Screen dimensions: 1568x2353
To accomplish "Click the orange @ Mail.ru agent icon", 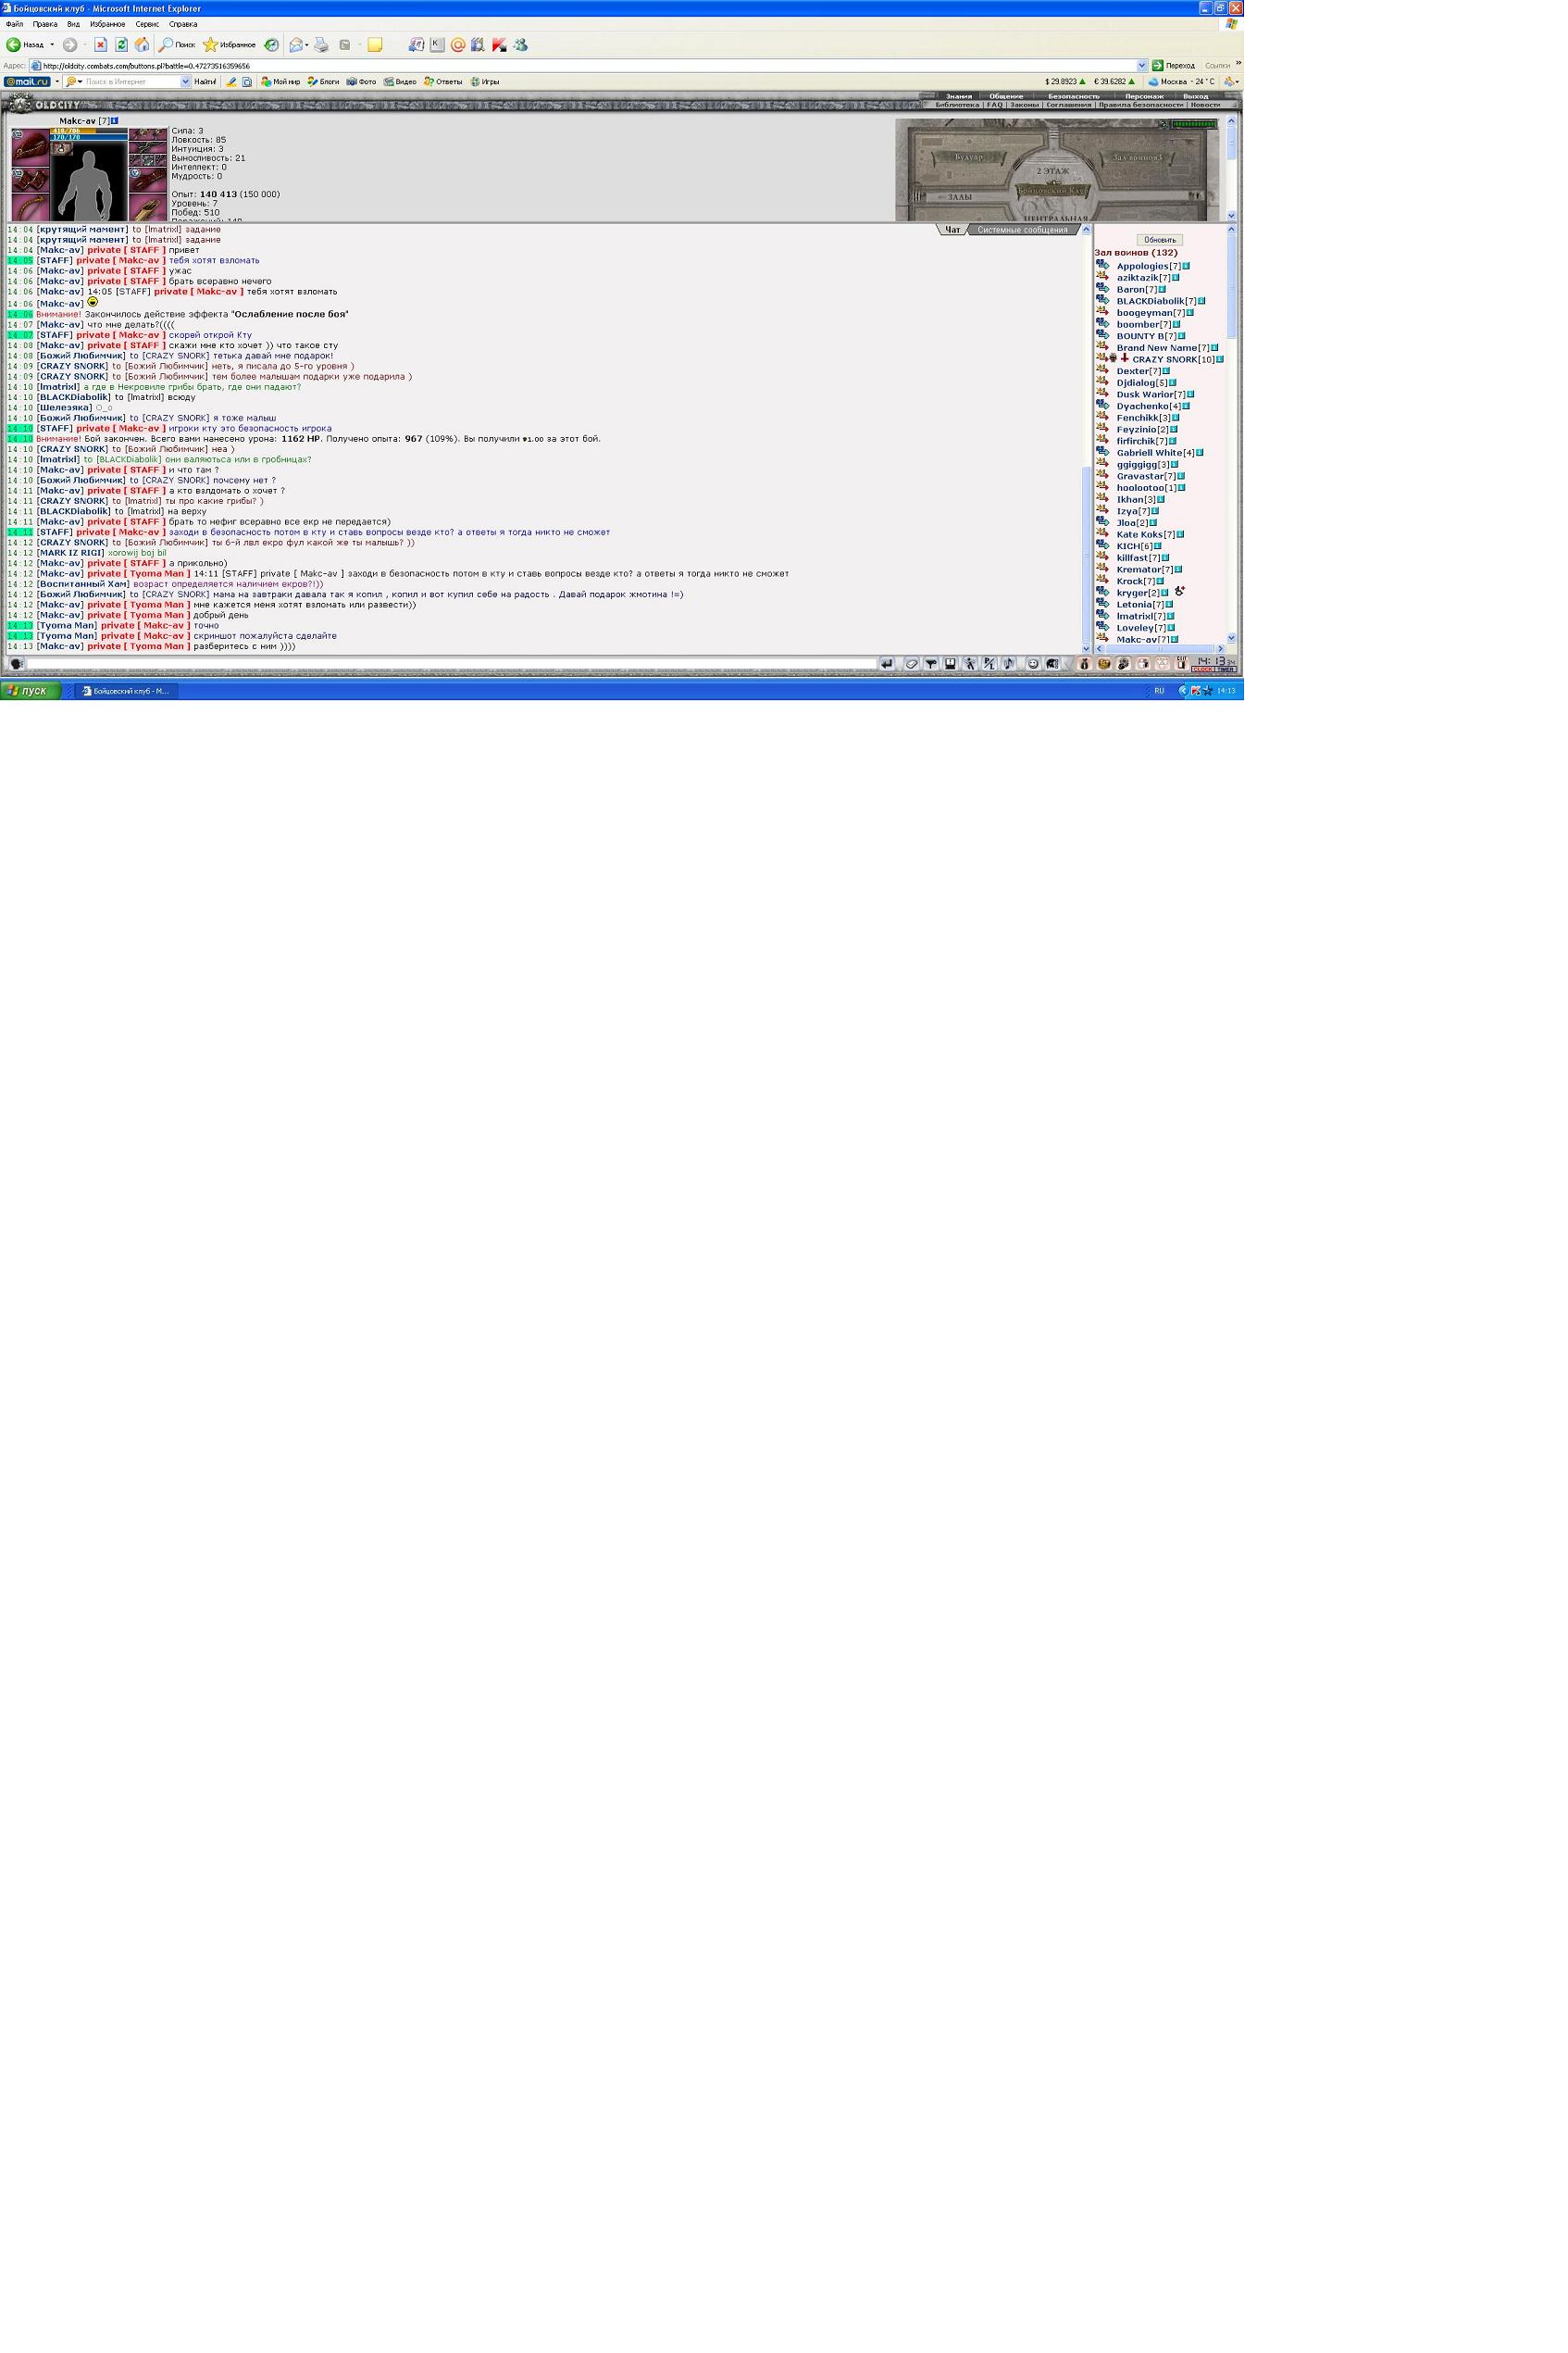I will [x=458, y=45].
